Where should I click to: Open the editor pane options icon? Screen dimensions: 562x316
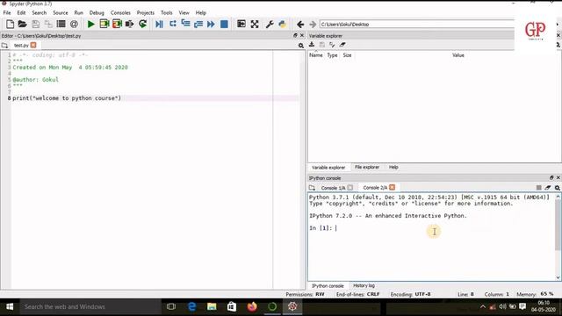pyautogui.click(x=300, y=46)
